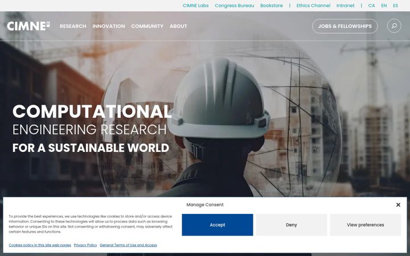Click the 'Manage Consent' title text
This screenshot has height=256, width=410.
[205, 205]
